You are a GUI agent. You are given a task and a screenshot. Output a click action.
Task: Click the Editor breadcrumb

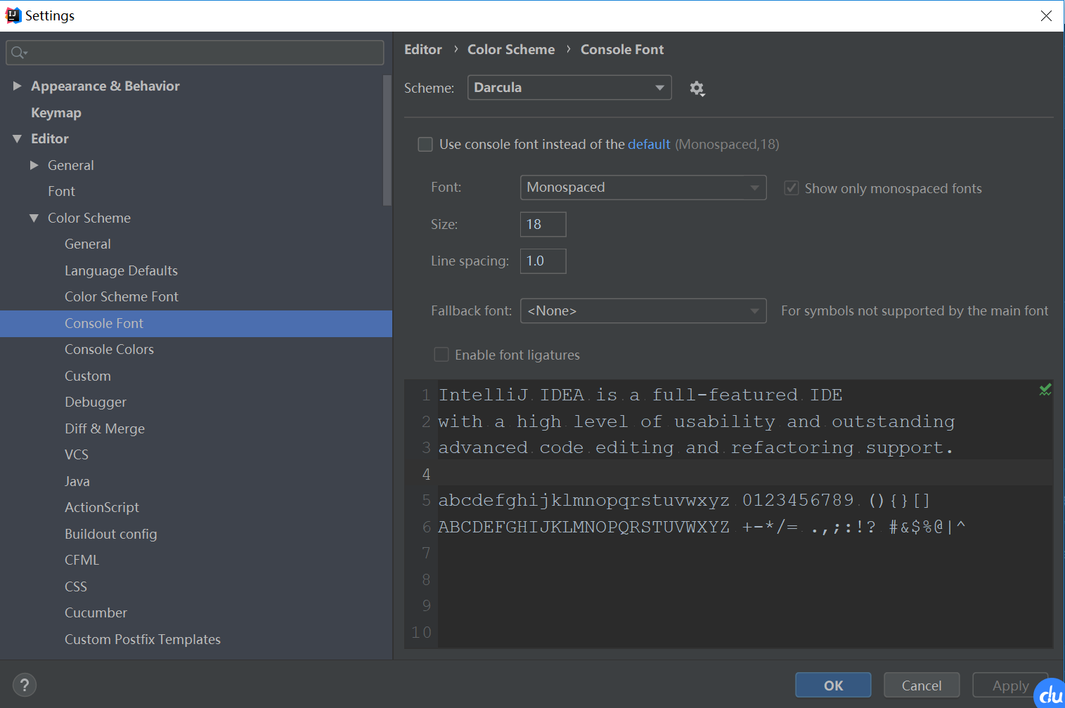coord(423,50)
